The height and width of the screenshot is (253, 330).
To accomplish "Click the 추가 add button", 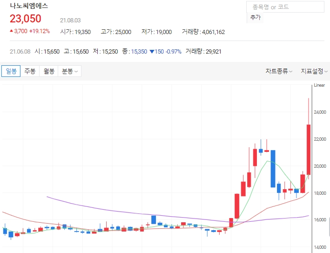I will coord(255,17).
